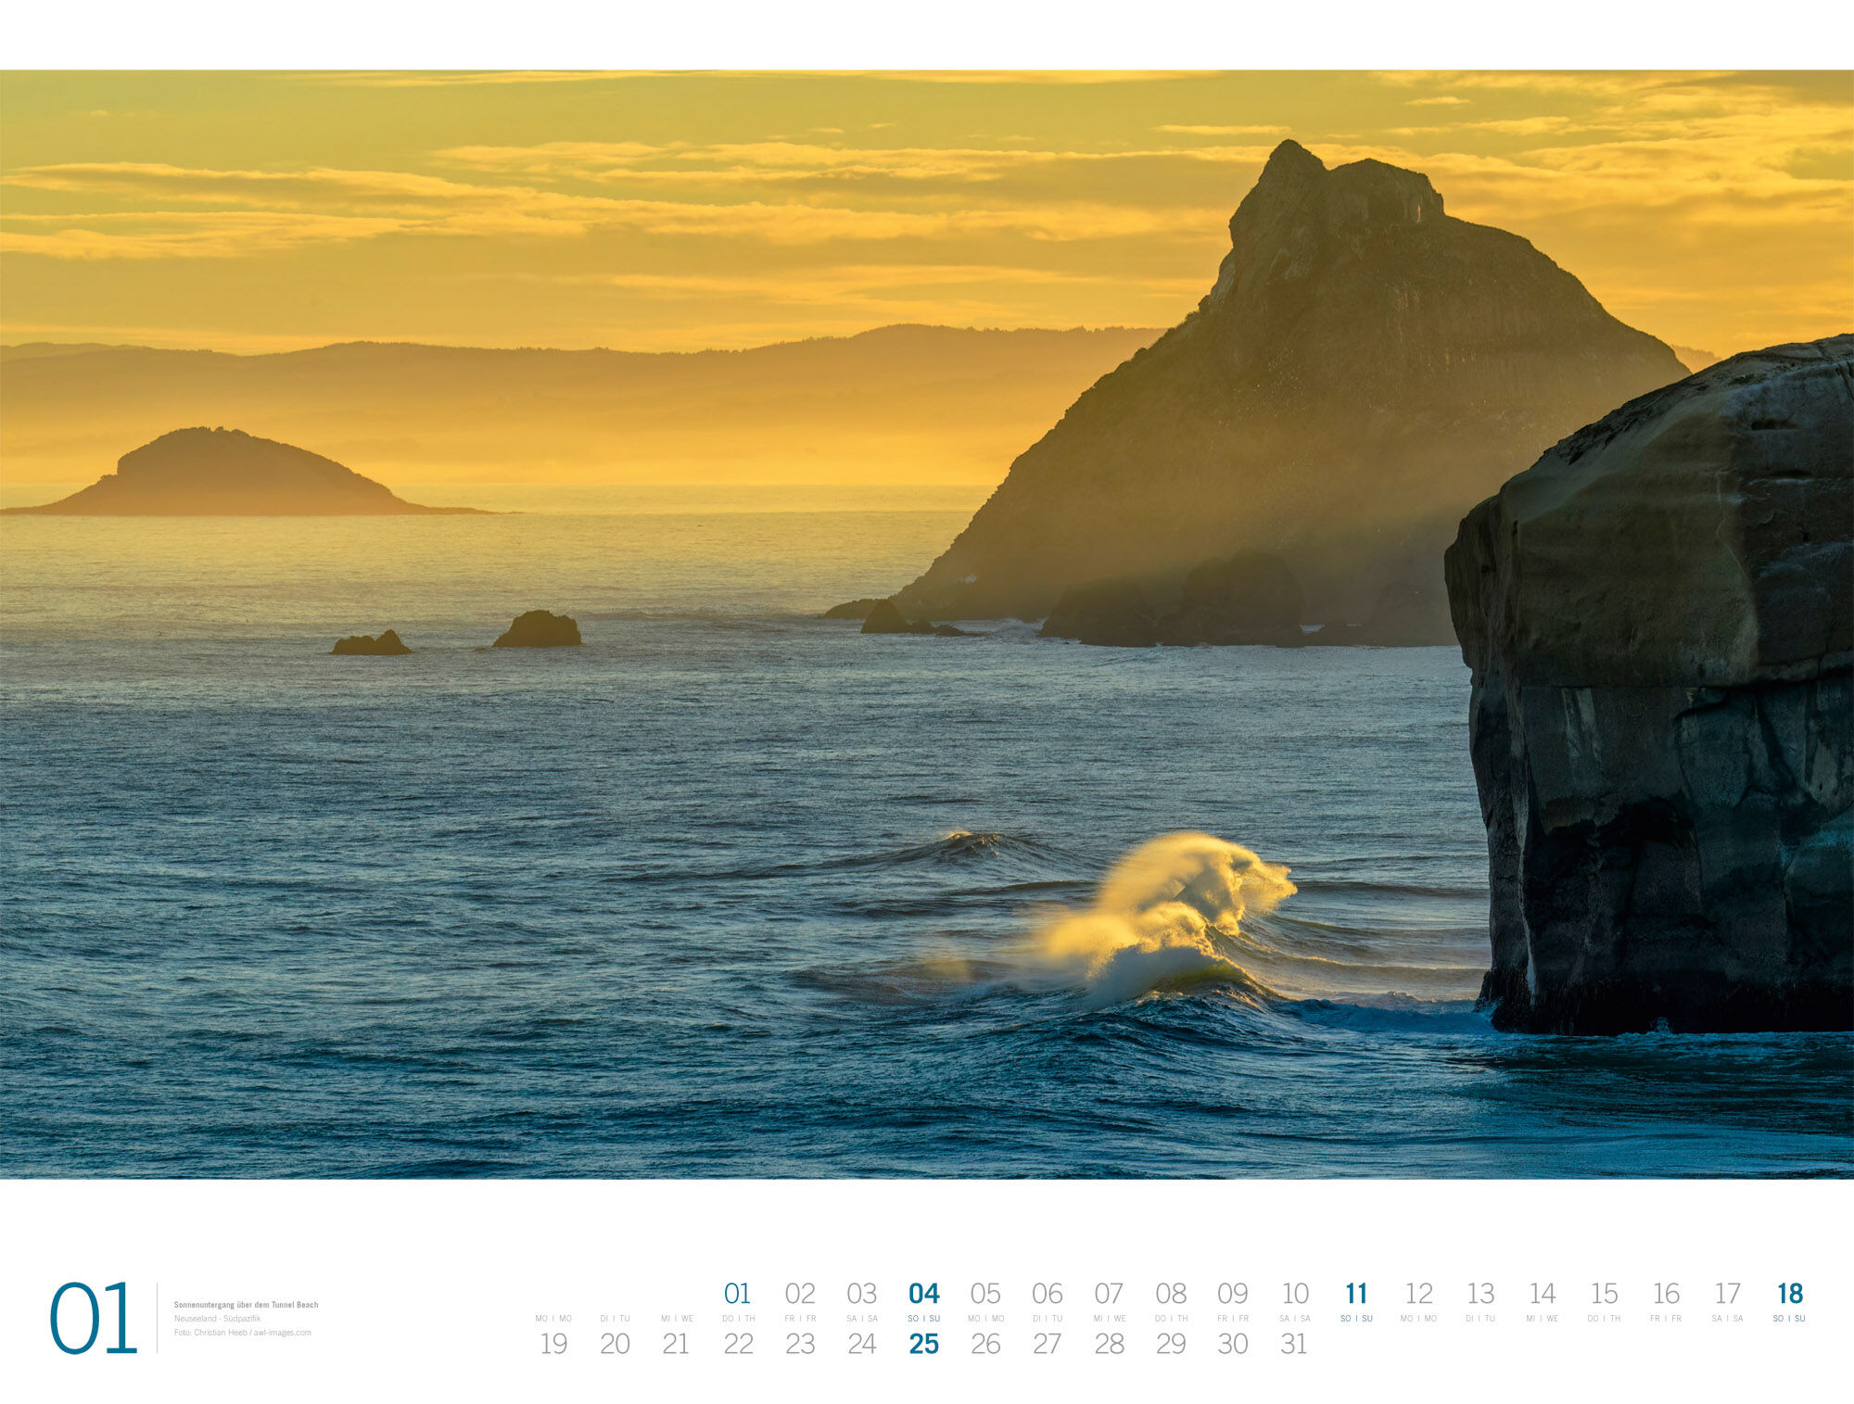
Task: Click the large month number 01
Action: click(x=93, y=1318)
